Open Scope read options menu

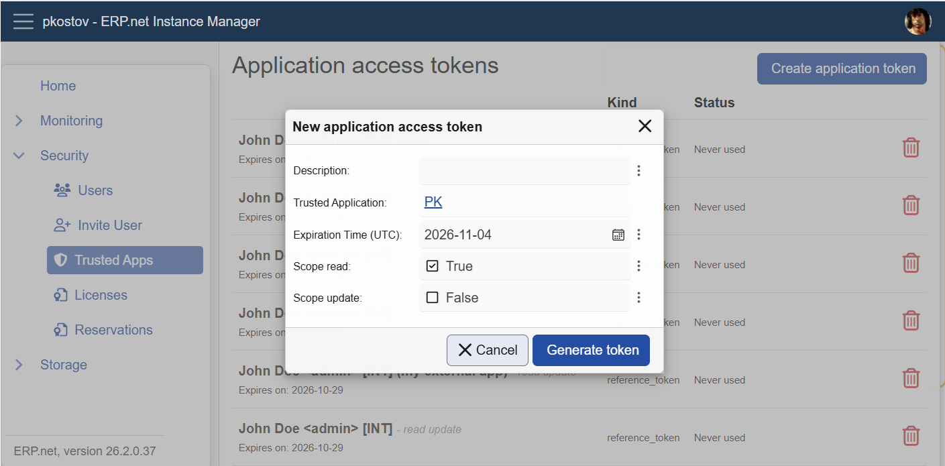coord(638,266)
